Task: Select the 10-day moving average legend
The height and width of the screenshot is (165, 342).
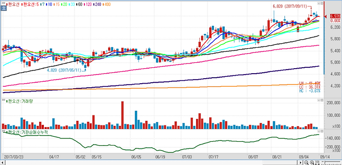Action: tap(49, 4)
